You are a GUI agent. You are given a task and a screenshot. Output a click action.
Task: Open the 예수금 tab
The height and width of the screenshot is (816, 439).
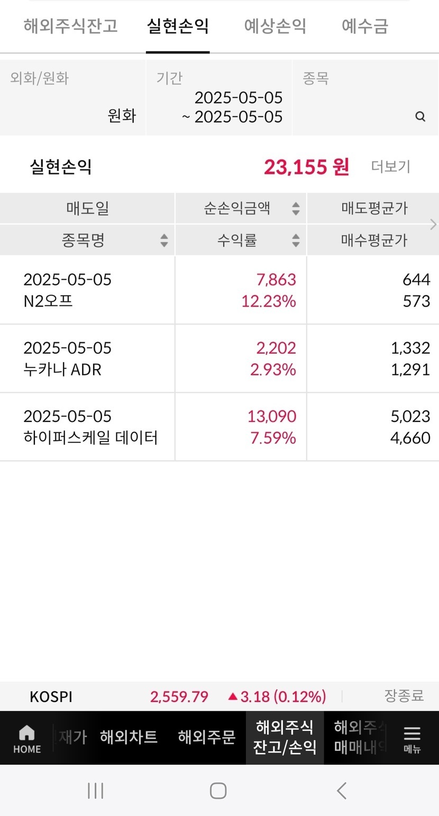pos(365,26)
